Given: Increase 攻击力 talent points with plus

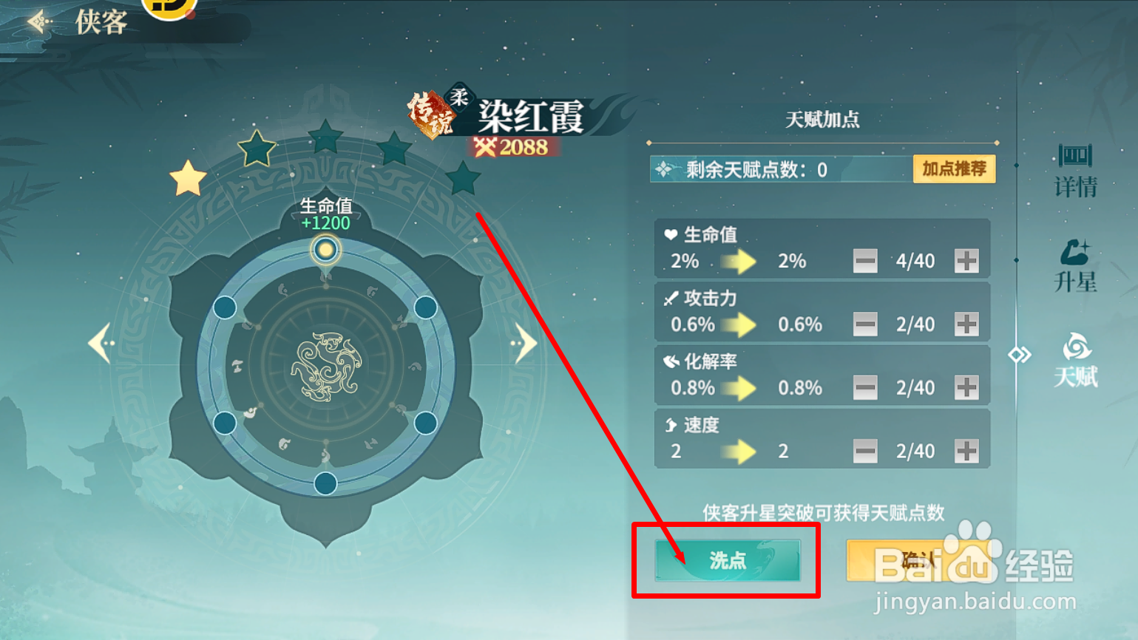Looking at the screenshot, I should (966, 324).
